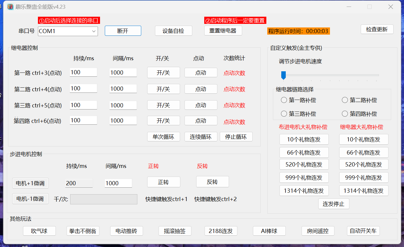
Task: Toggle channel one relay with 开/关
Action: click(163, 72)
